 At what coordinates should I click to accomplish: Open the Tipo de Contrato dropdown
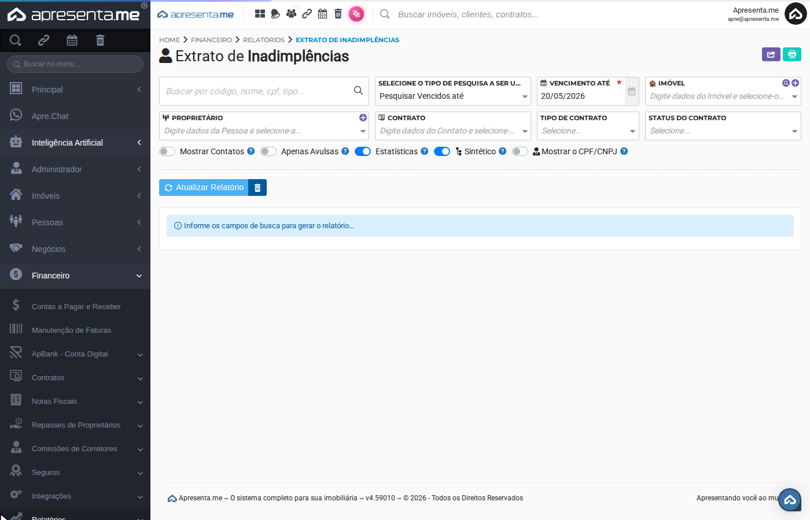tap(588, 131)
